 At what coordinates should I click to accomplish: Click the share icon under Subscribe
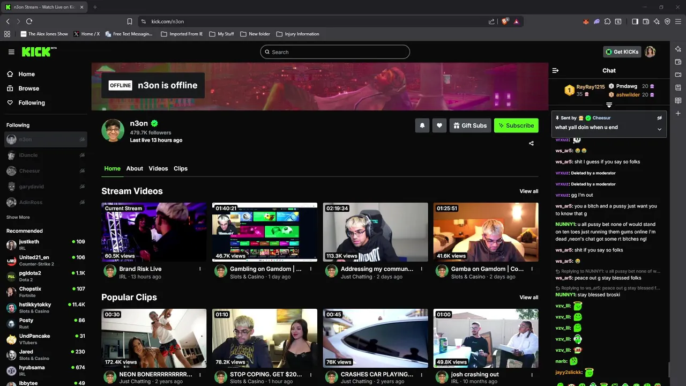point(531,143)
